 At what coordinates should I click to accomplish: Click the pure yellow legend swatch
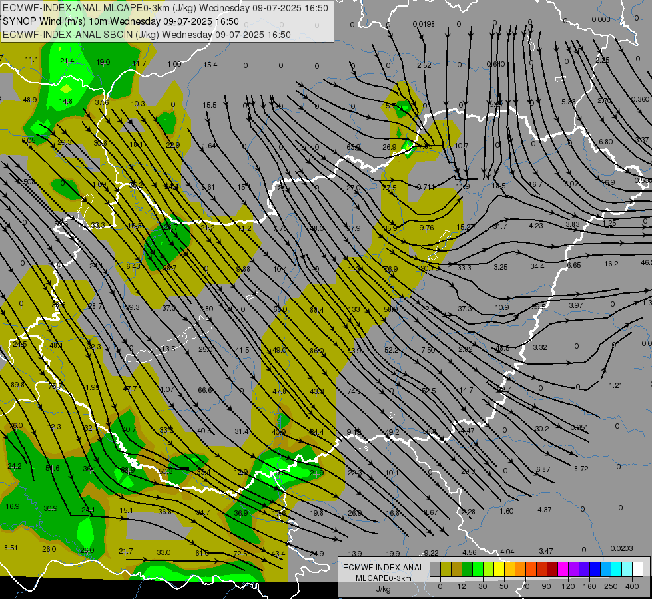coord(499,570)
